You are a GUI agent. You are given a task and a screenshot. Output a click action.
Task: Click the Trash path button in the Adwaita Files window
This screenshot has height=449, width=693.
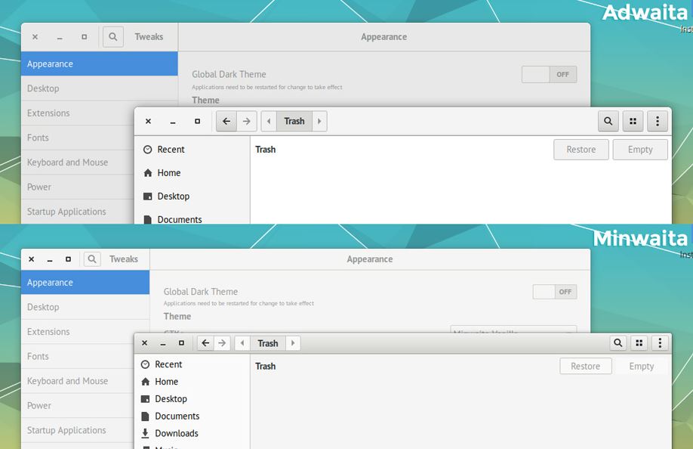(294, 121)
